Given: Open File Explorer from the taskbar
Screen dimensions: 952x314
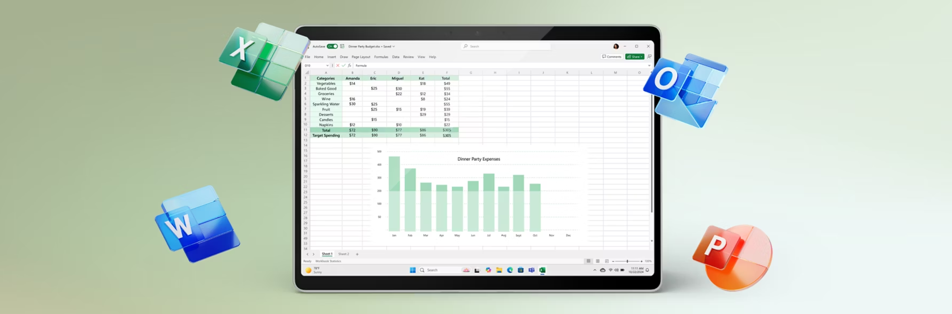Looking at the screenshot, I should tap(499, 270).
